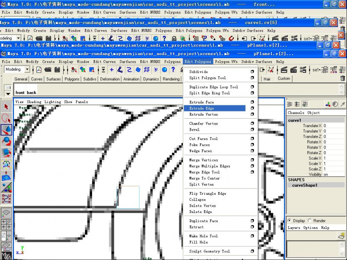Open menu set dropdown in curve1.cv[5] window
This screenshot has width=347, height=260.
pos(18,38)
